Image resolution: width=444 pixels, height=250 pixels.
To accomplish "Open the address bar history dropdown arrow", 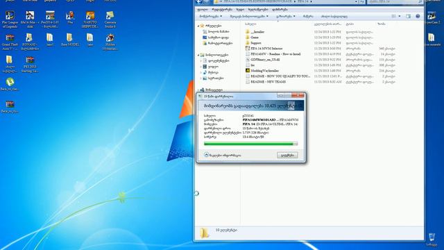I will [x=356, y=1].
